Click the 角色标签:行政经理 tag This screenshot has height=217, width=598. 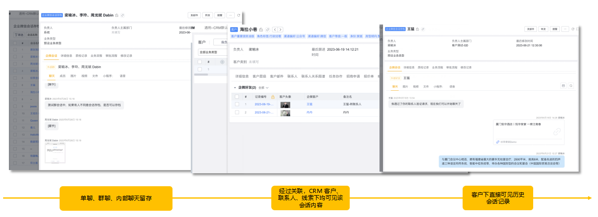coord(269,36)
